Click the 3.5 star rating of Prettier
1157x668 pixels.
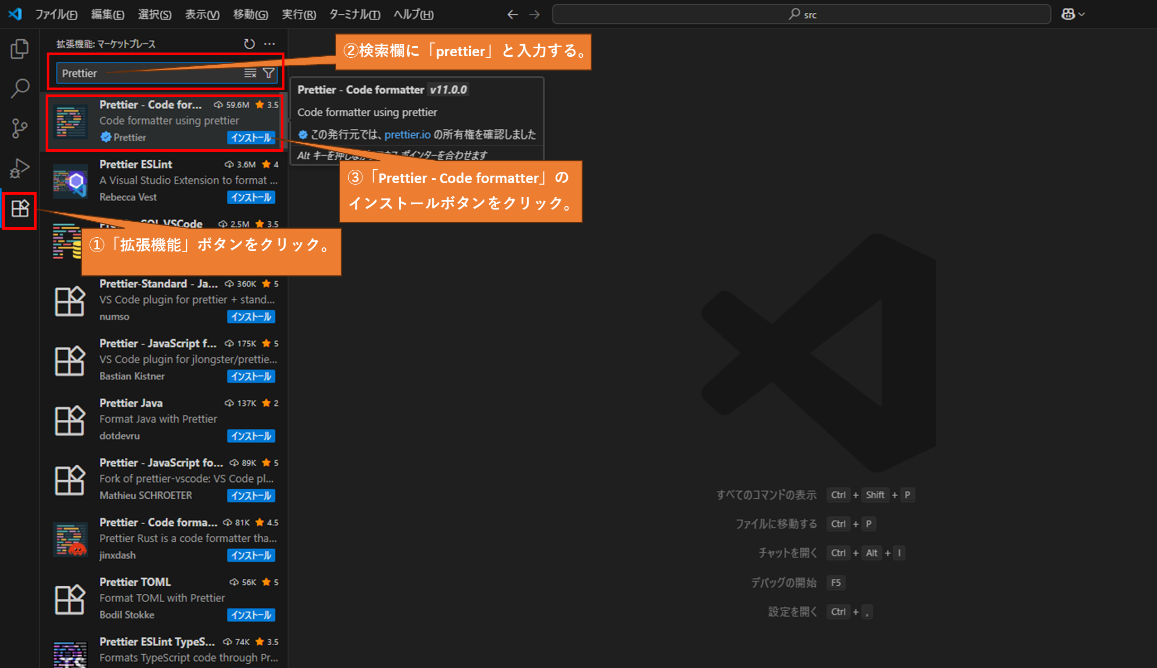pos(267,105)
